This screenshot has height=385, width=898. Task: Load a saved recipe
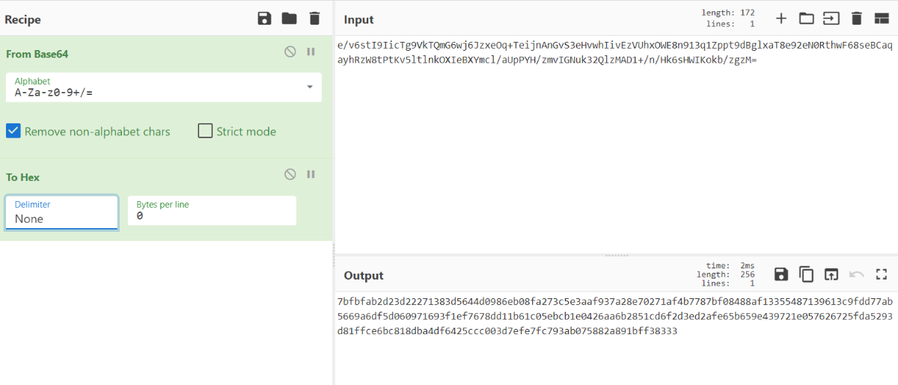click(x=289, y=19)
